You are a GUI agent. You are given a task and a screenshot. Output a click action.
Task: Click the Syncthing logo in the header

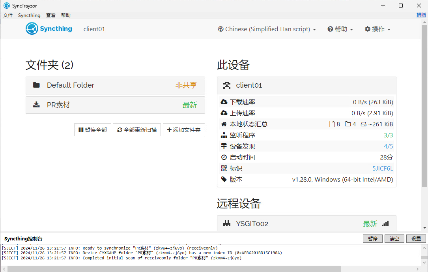click(x=49, y=29)
